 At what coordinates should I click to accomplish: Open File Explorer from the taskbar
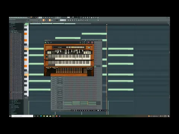44,116
